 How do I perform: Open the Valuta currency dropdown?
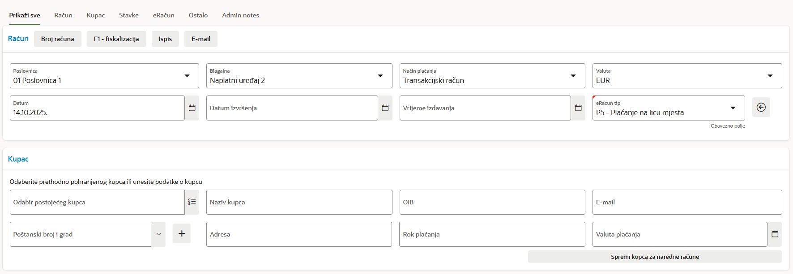pos(770,76)
